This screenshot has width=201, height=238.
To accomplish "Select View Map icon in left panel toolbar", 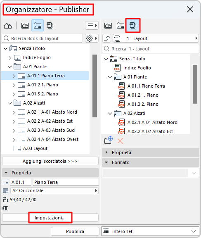I will [x=25, y=26].
